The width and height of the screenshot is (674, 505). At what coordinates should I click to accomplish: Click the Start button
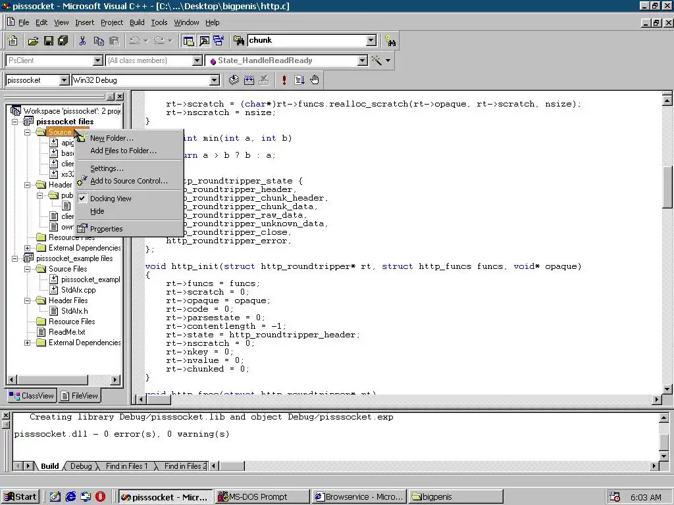coord(20,497)
